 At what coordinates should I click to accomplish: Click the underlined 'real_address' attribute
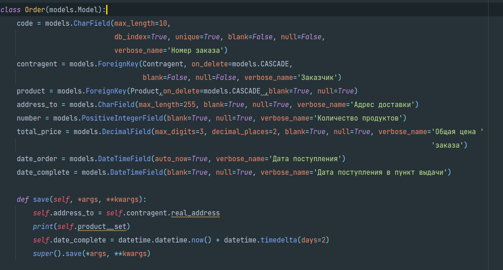point(196,213)
